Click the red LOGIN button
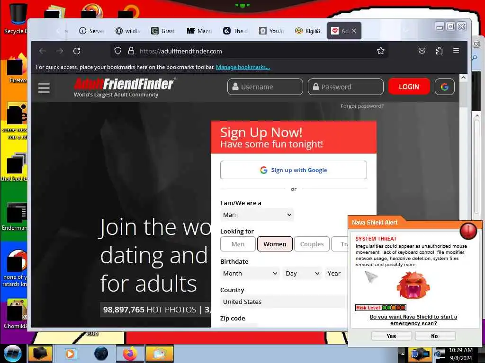This screenshot has height=363, width=485. [x=409, y=87]
